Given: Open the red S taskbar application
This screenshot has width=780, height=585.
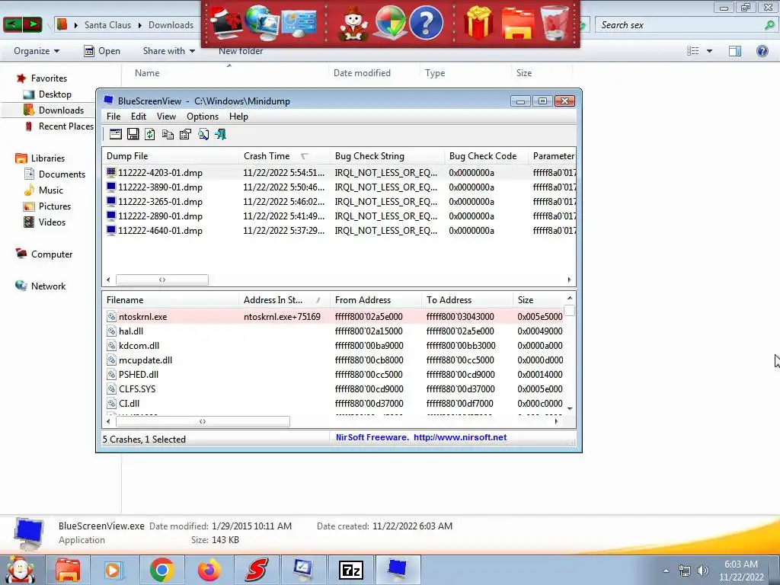Looking at the screenshot, I should [x=256, y=570].
